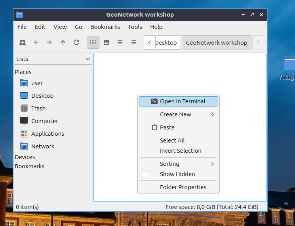Click the Places section header
Viewport: 295px width, 226px height.
(23, 72)
